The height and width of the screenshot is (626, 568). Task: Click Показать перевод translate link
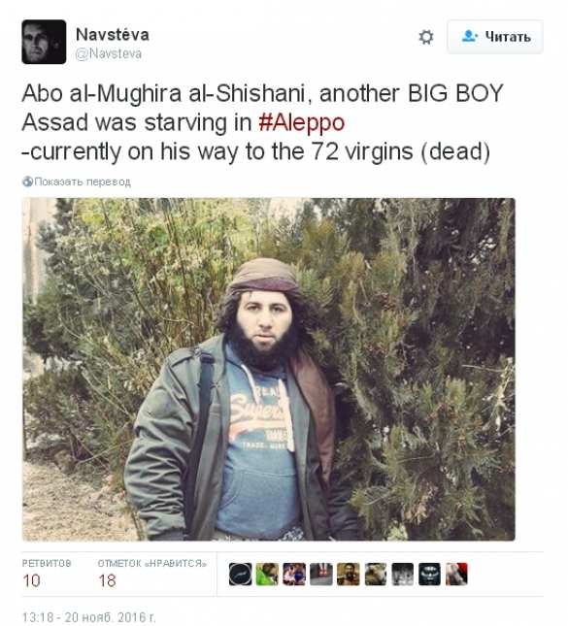click(83, 181)
